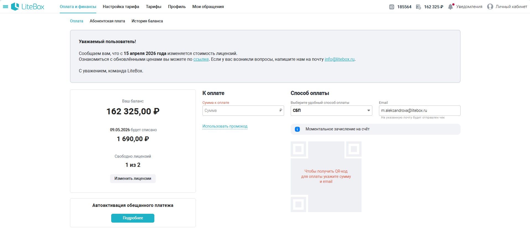This screenshot has height=240, width=530.
Task: Click the Email input field
Action: (x=420, y=110)
